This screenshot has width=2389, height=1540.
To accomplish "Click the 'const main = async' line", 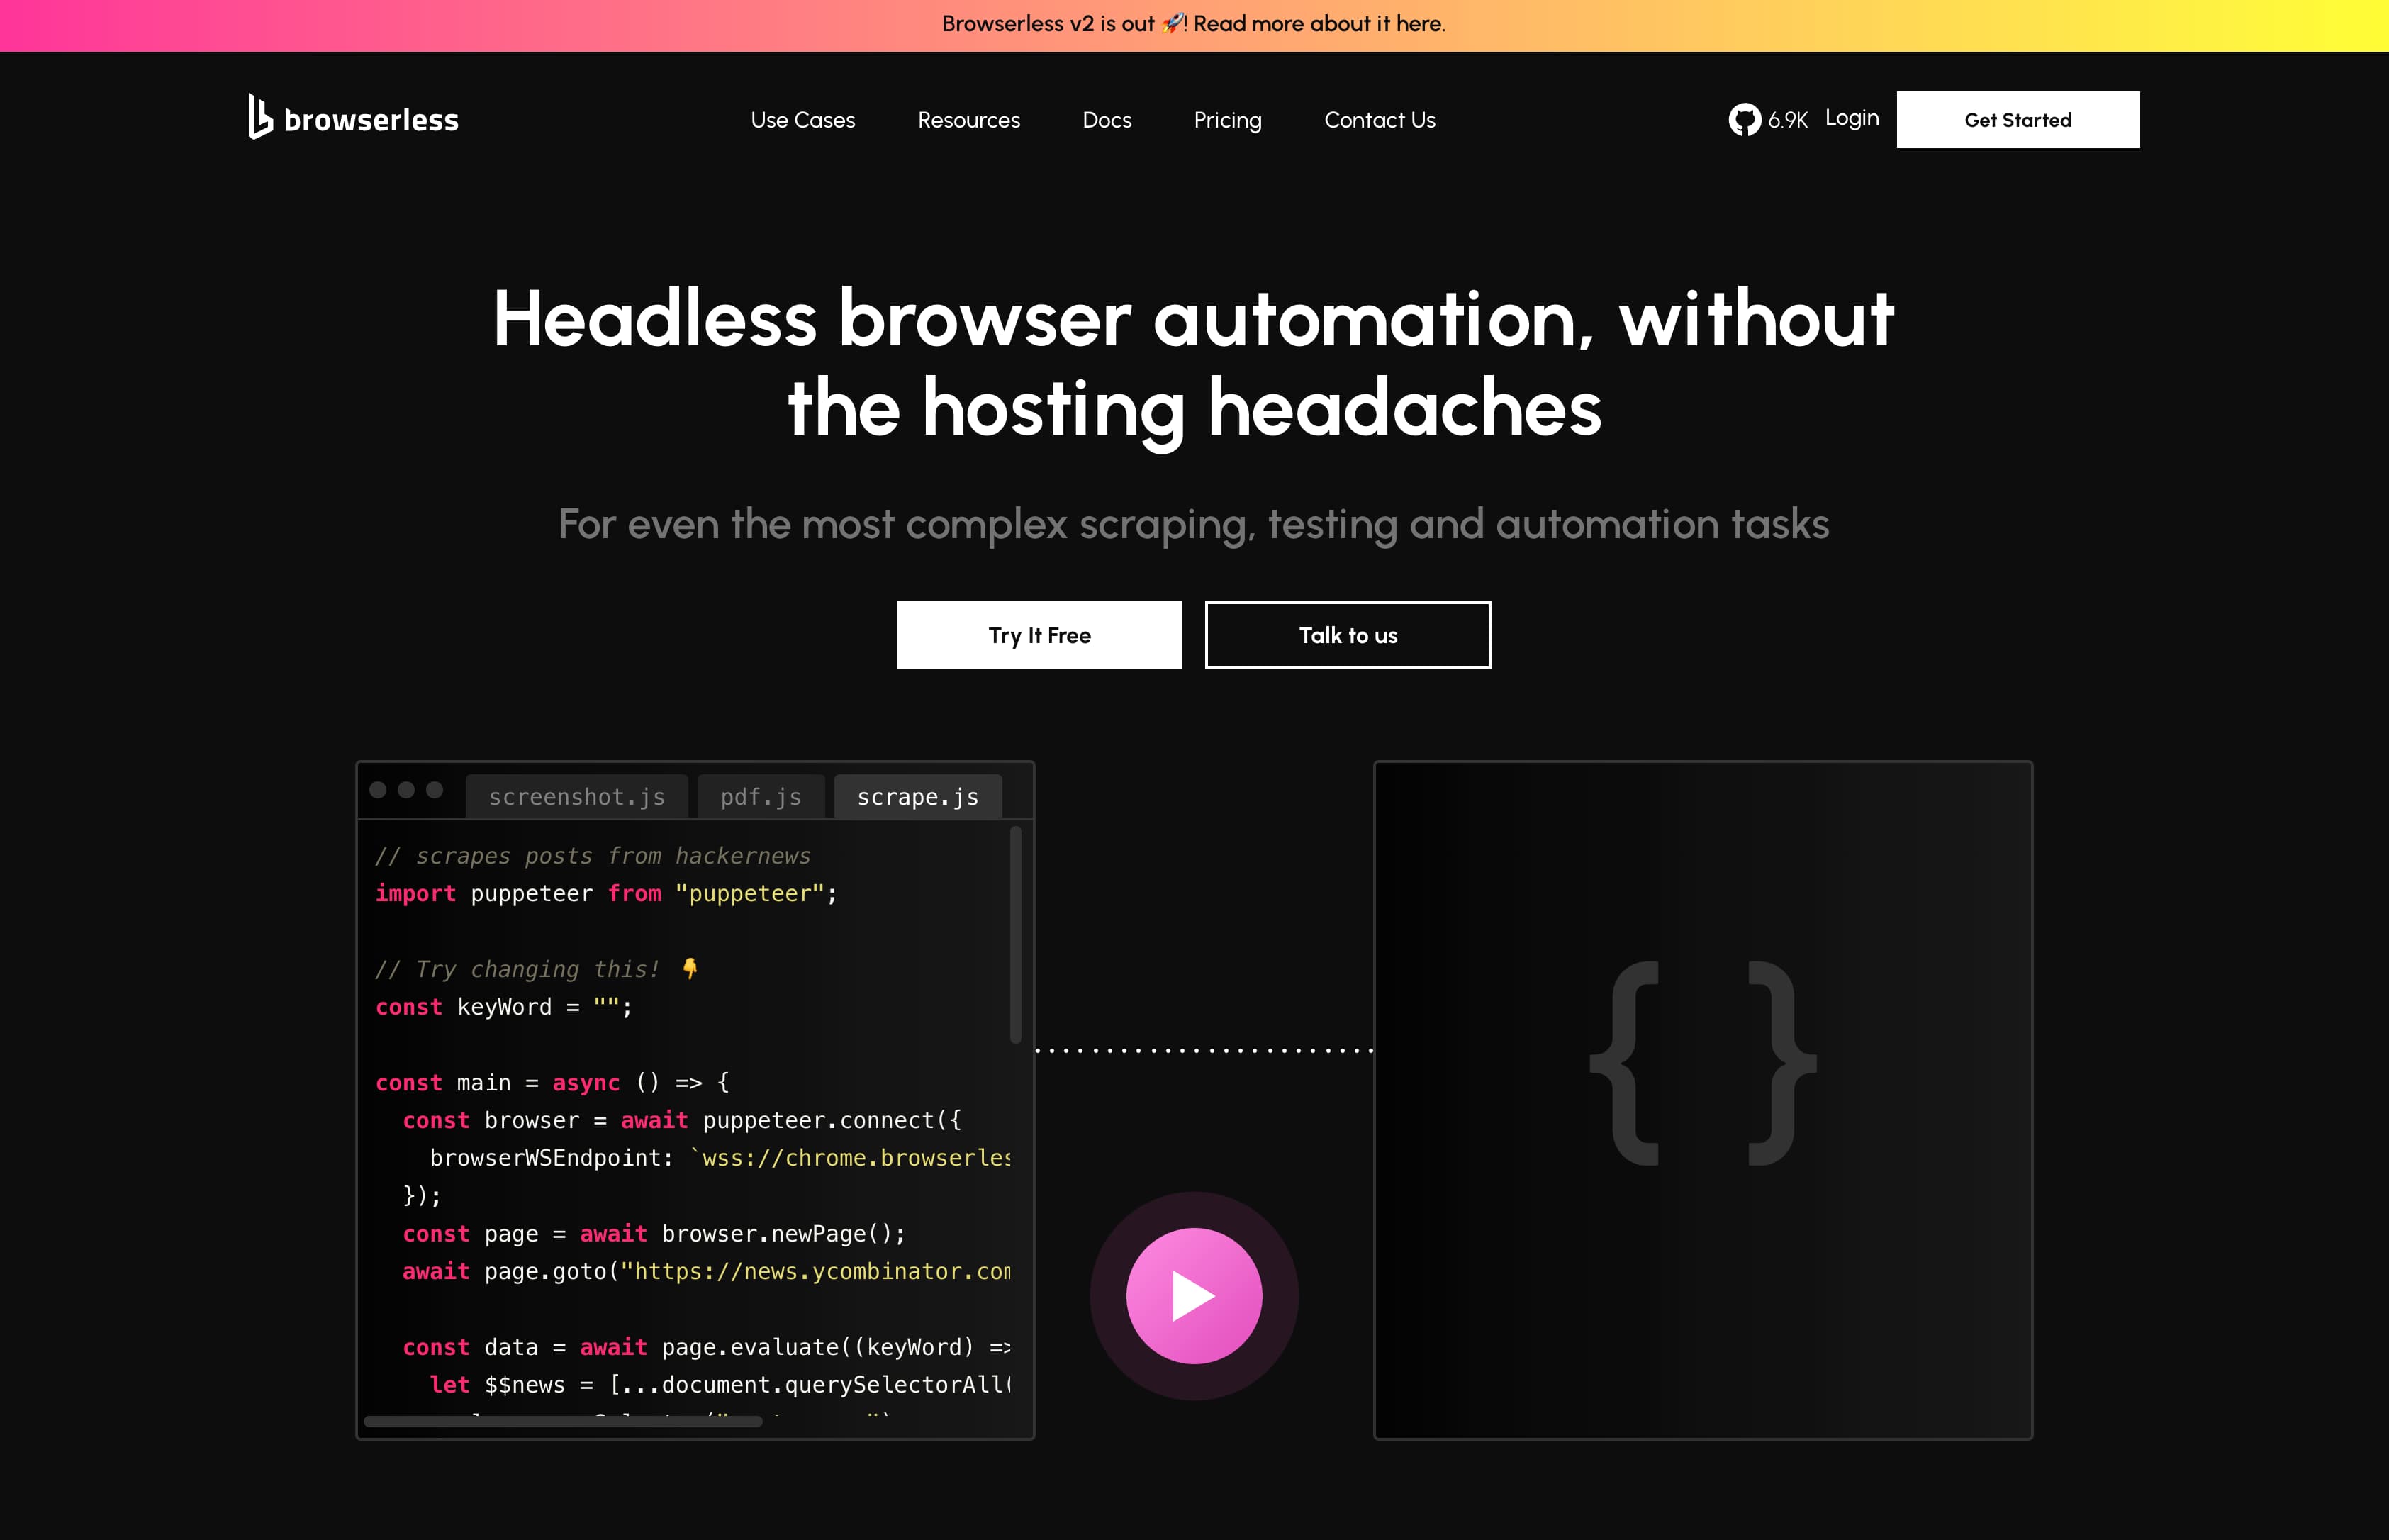I will 552,1083.
